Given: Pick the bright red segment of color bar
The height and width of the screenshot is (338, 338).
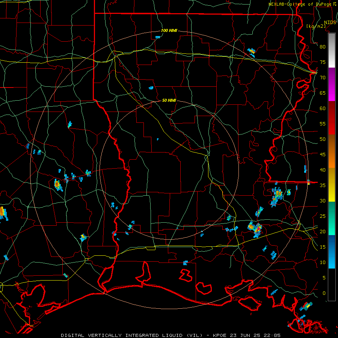Looking at the screenshot, I should [332, 126].
